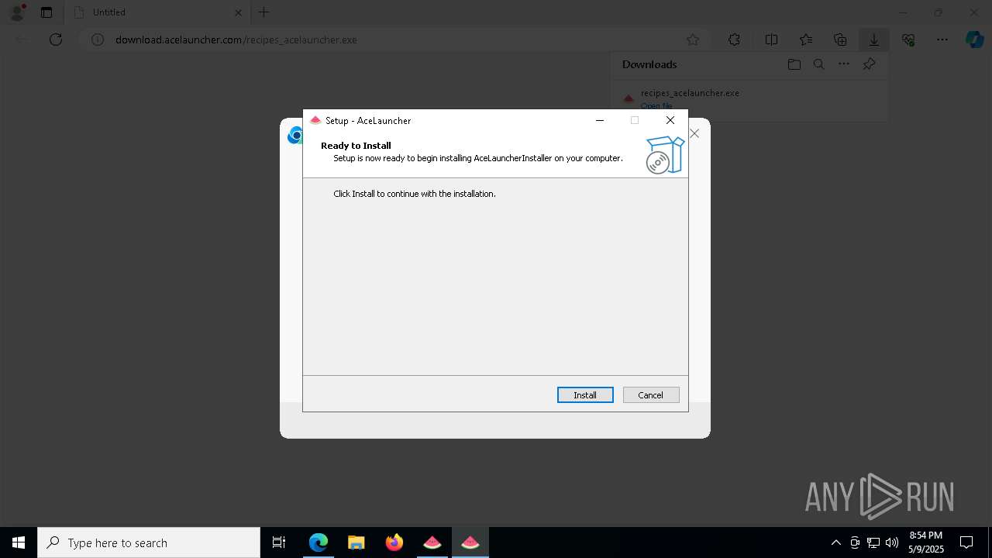
Task: Open File Explorer from the taskbar
Action: 356,542
